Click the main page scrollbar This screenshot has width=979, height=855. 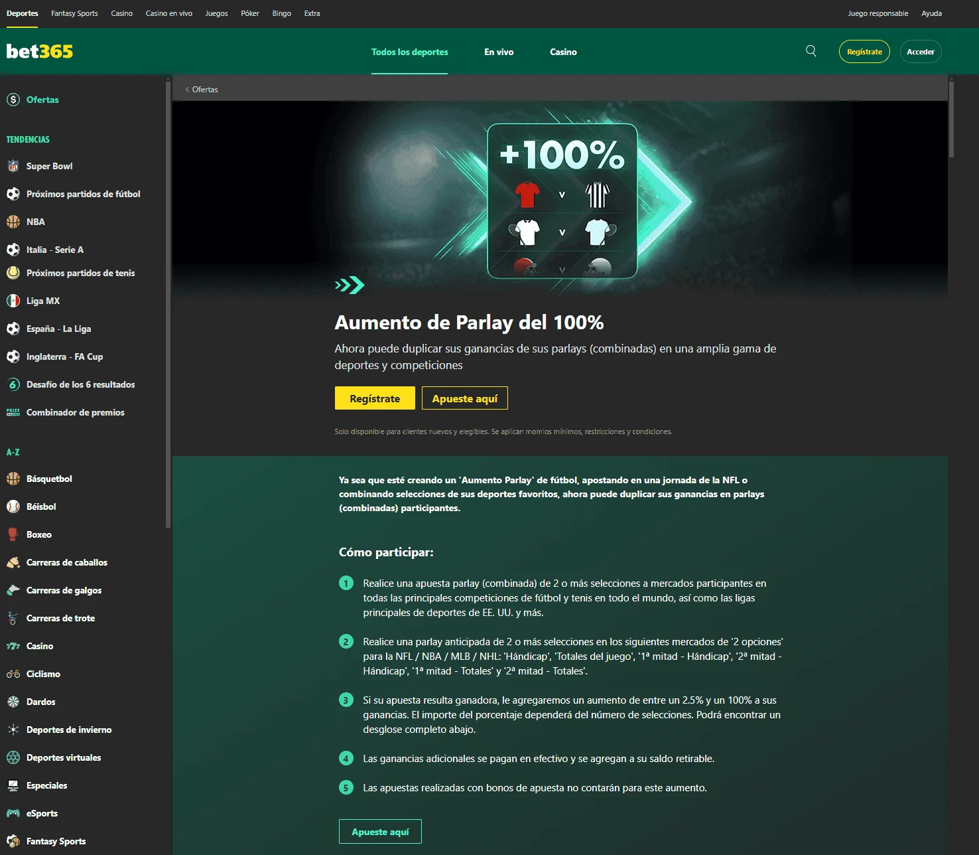pos(951,119)
